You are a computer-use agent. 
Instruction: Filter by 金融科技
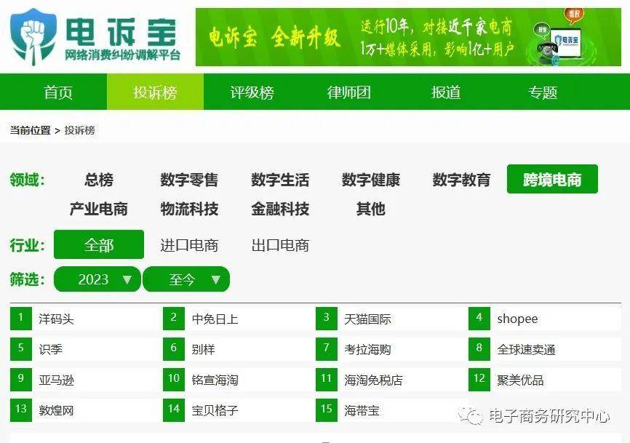point(280,209)
